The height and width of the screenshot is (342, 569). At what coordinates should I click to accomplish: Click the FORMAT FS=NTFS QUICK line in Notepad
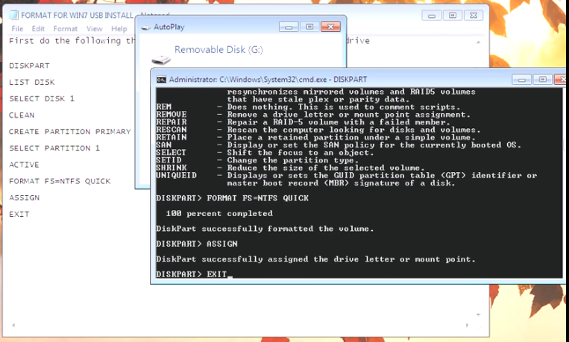60,181
